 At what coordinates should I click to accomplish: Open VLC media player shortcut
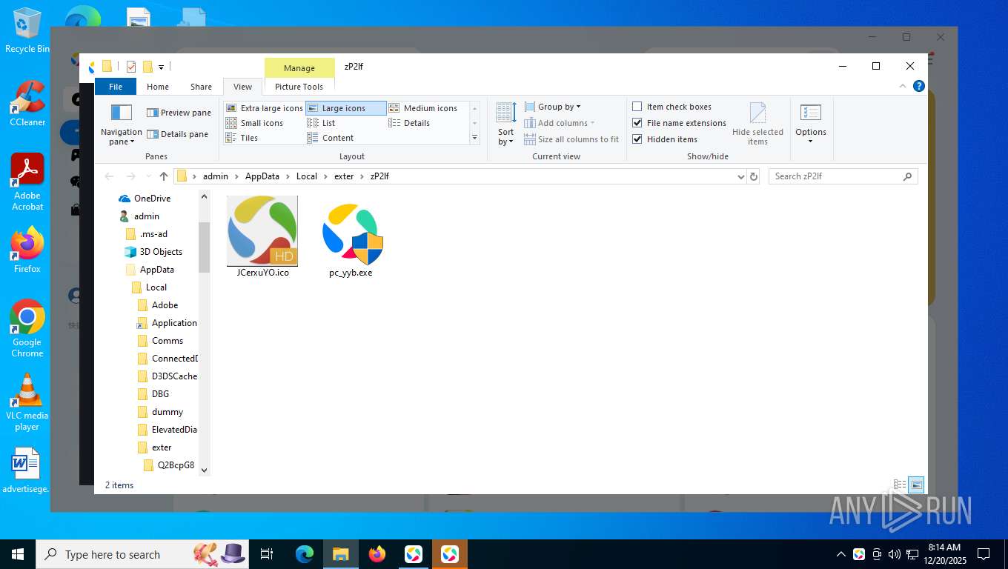(x=27, y=402)
